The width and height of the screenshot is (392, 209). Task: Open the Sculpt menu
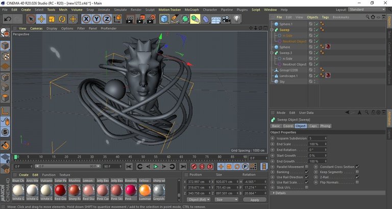tap(150, 10)
